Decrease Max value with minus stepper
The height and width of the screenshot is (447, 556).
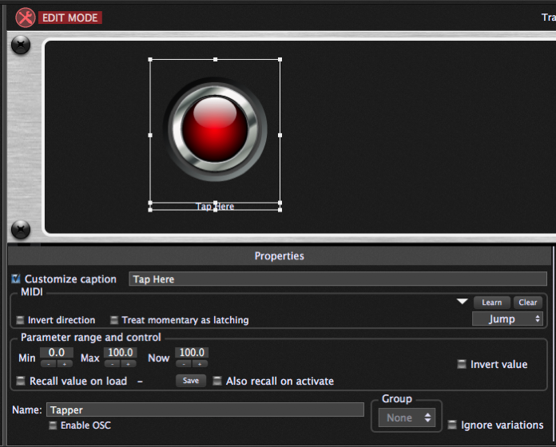tap(112, 364)
